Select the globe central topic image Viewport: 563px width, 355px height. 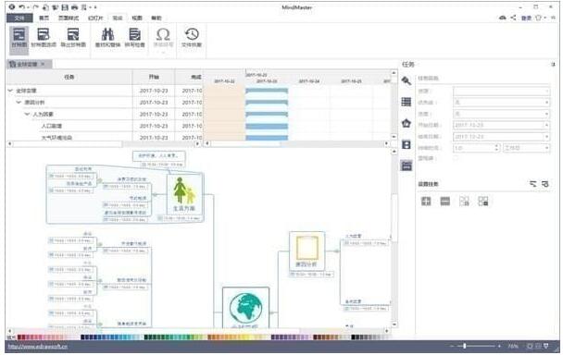coord(245,308)
